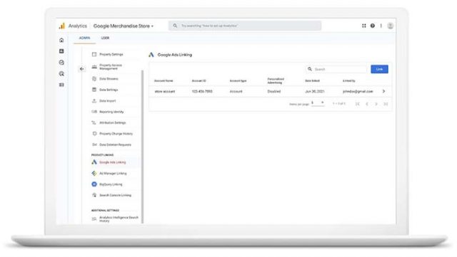Click the Date linked column header
This screenshot has height=257, width=457.
coord(312,81)
